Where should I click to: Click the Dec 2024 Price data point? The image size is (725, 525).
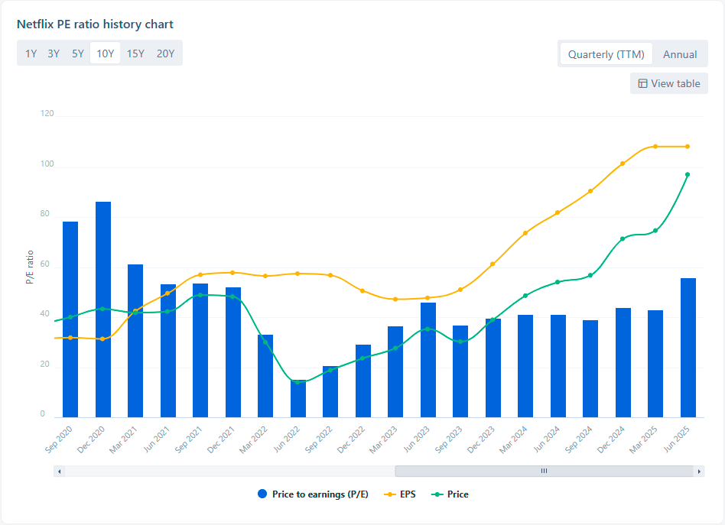coord(623,239)
